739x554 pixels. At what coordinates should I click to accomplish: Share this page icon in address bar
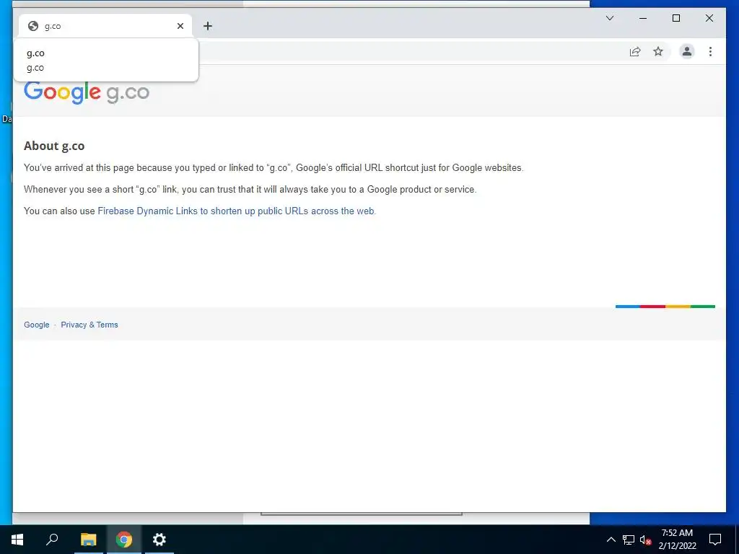point(635,51)
